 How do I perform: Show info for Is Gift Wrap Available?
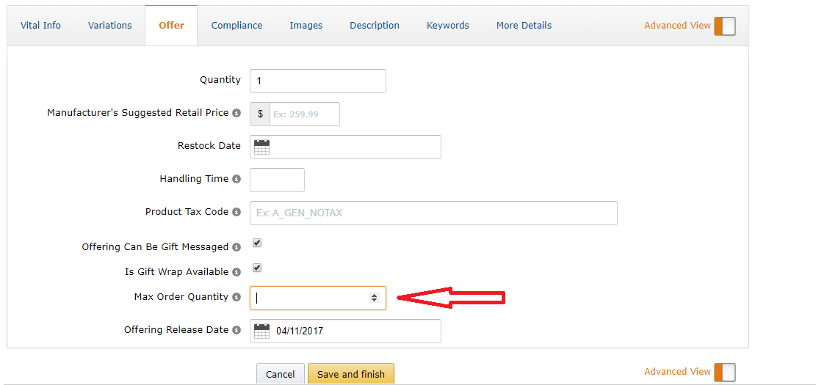tap(237, 272)
